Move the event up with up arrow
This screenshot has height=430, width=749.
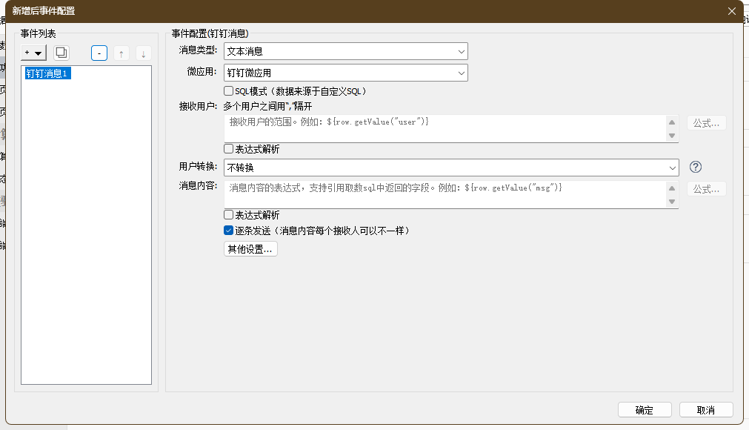[x=121, y=53]
